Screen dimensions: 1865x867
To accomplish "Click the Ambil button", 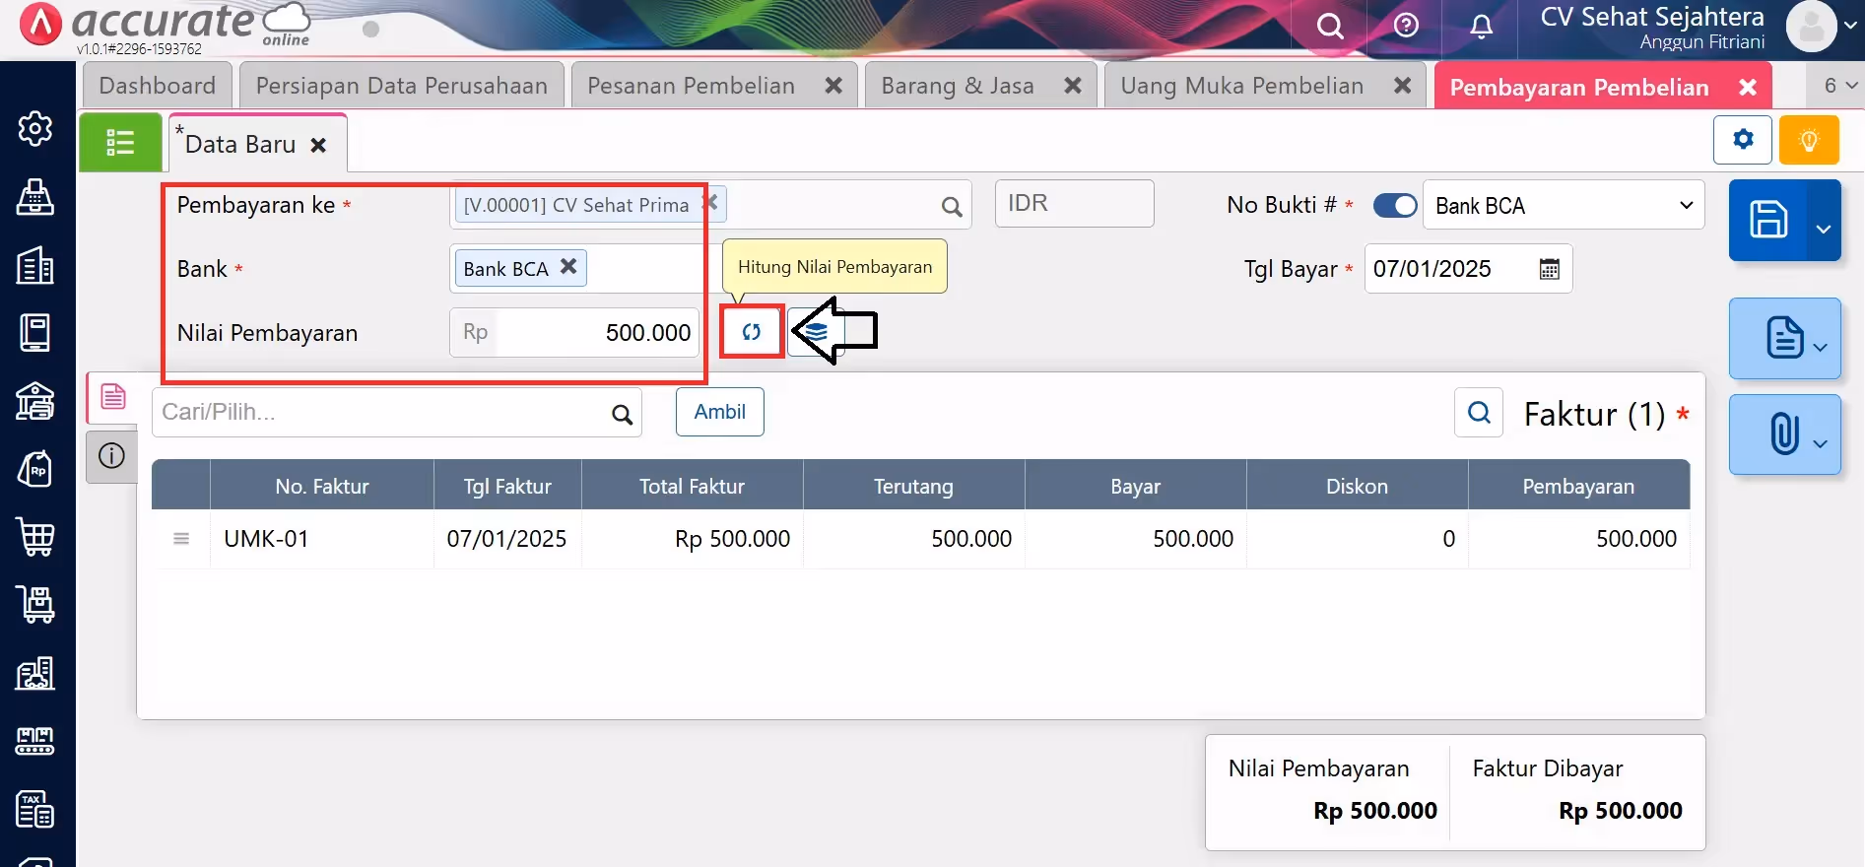I will pos(720,412).
